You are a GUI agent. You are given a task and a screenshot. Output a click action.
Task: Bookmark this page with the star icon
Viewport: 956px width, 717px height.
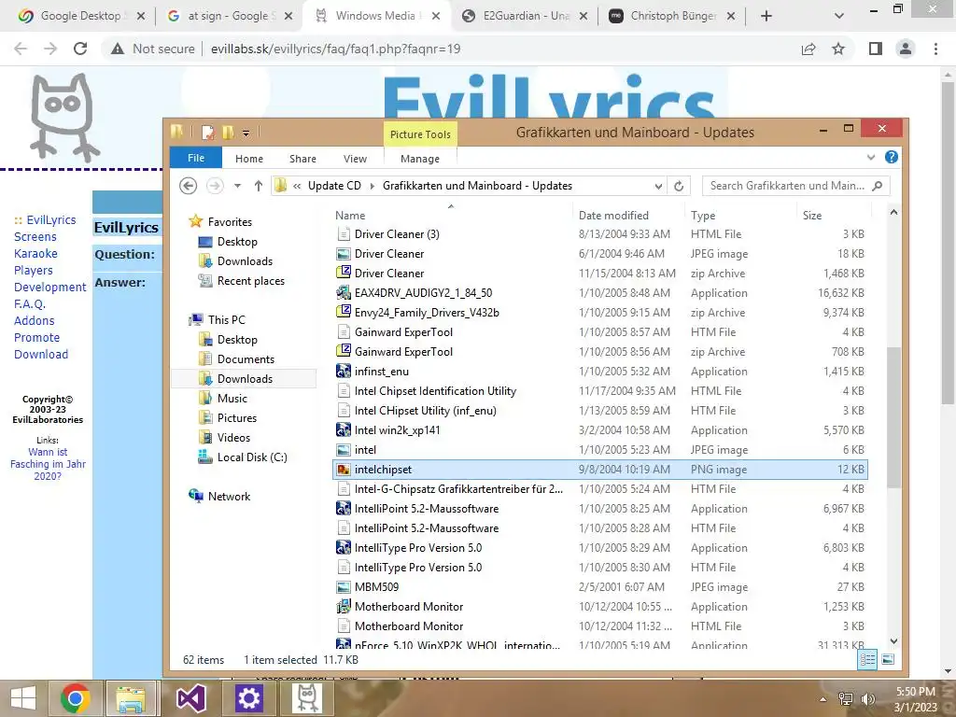pyautogui.click(x=838, y=49)
